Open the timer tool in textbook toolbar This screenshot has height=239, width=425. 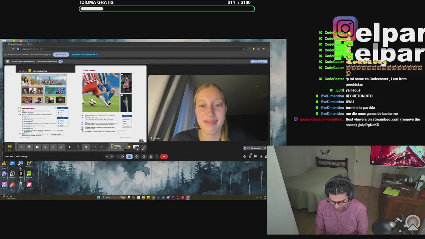click(x=86, y=147)
